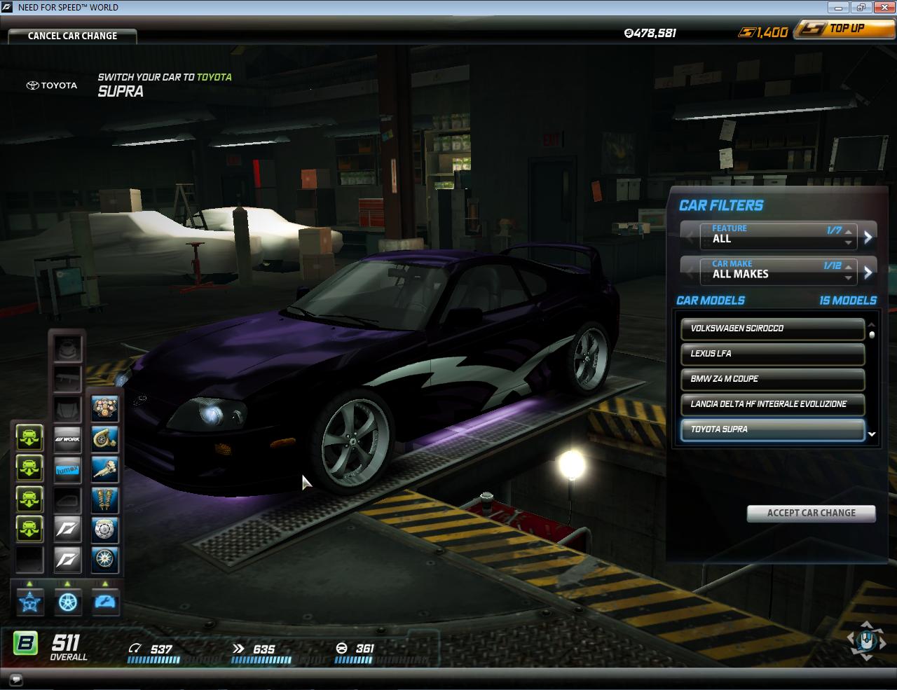Switch to the performance wrench tab
Image resolution: width=897 pixels, height=690 pixels.
(105, 602)
